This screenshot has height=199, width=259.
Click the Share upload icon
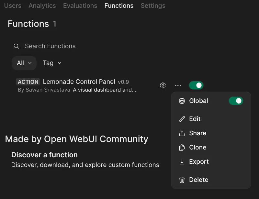coord(182,133)
